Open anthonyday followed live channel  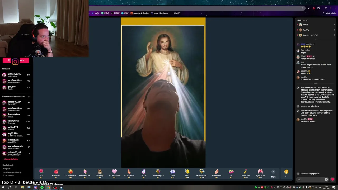[x=16, y=75]
